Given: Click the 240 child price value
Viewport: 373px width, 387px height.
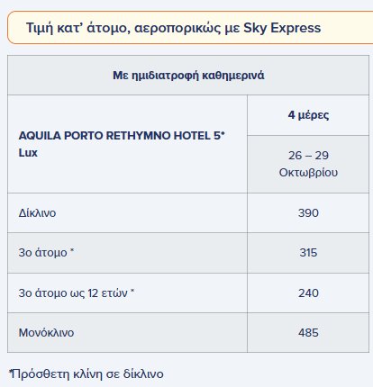Looking at the screenshot, I should [x=308, y=293].
